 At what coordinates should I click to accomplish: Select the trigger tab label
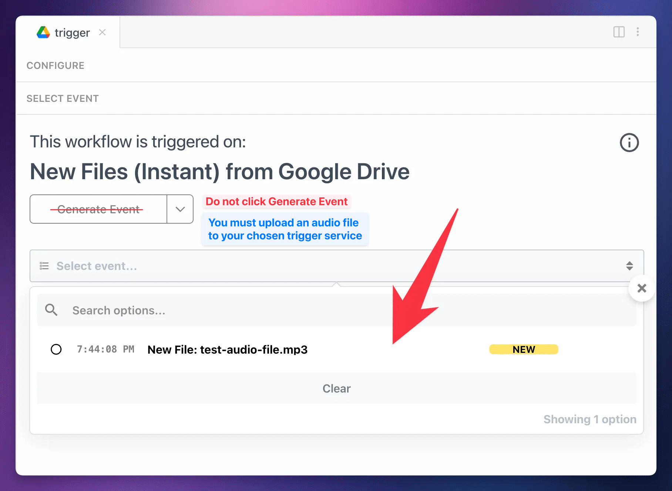pyautogui.click(x=72, y=33)
